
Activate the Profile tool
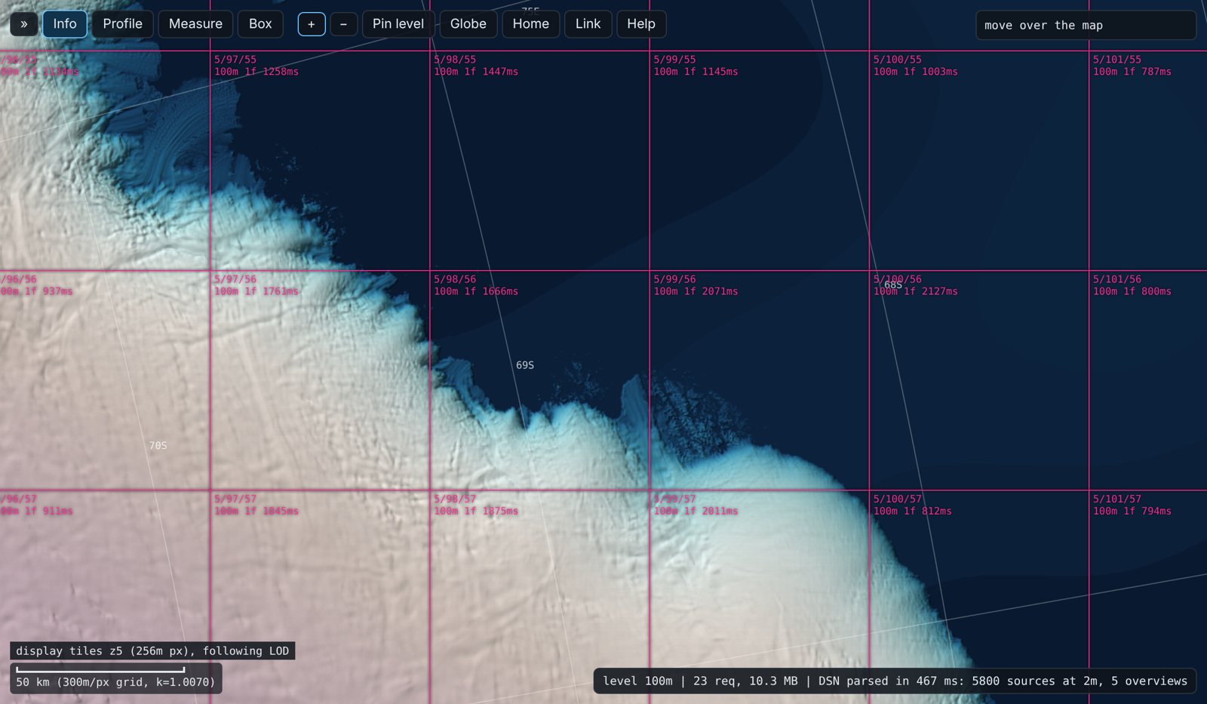123,24
